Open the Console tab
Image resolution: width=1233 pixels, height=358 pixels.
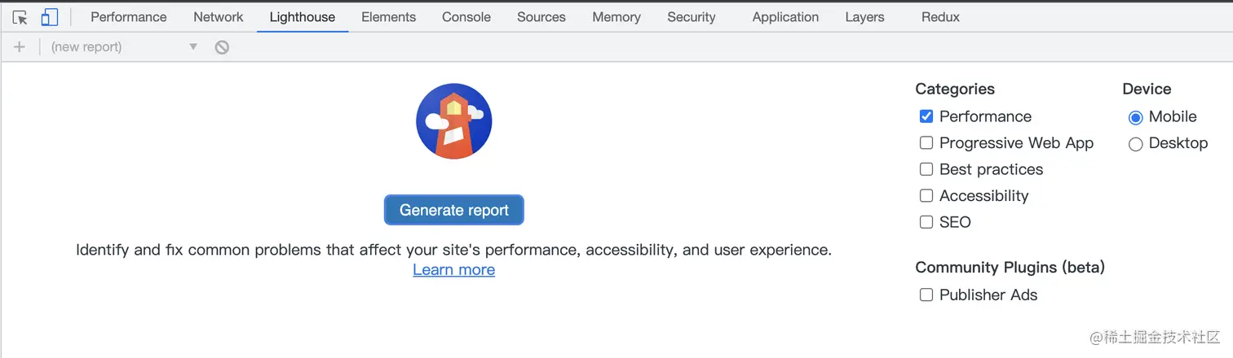click(x=466, y=17)
